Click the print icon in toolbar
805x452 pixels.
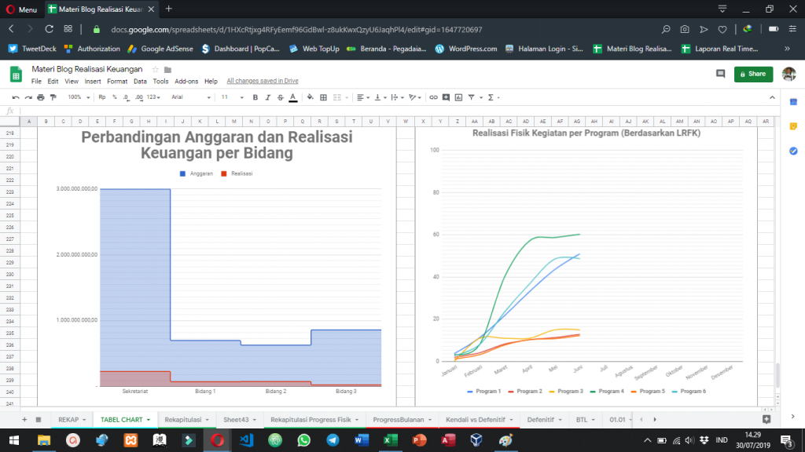41,97
